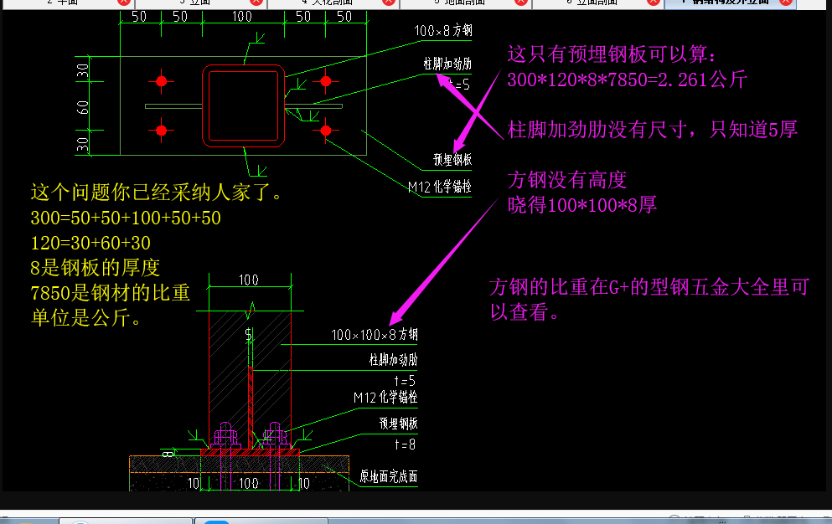
Task: Select the M12 化学锚栓 label in plan view
Action: (x=439, y=187)
